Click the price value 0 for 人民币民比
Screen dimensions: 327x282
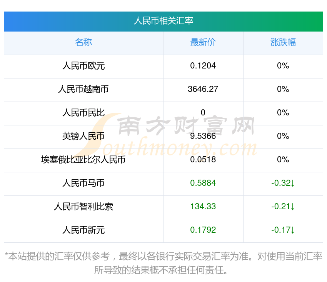coord(203,113)
